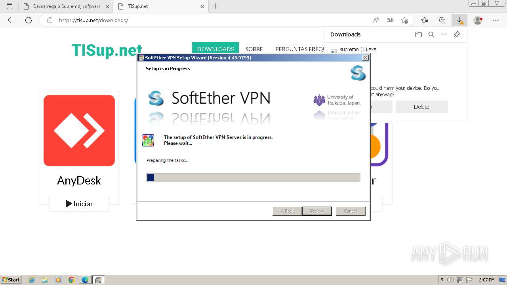Switch to Microsoft Edge in taskbar

(85, 280)
